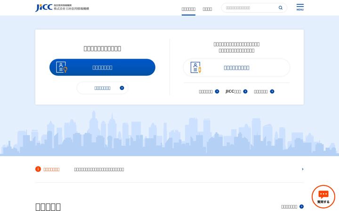Open the orange 質問する chat bubble
This screenshot has height=211, width=339.
(x=323, y=197)
